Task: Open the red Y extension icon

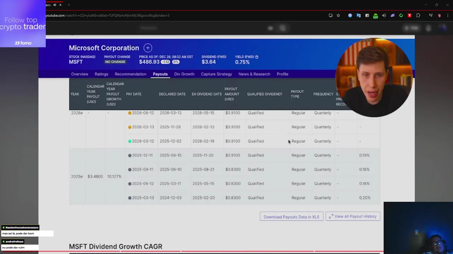Action: pos(409,16)
